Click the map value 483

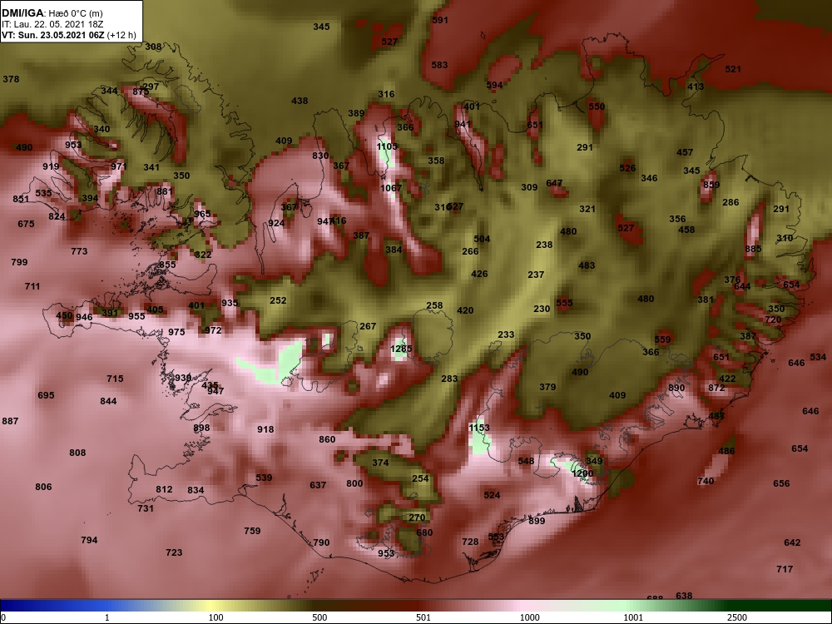tap(587, 266)
